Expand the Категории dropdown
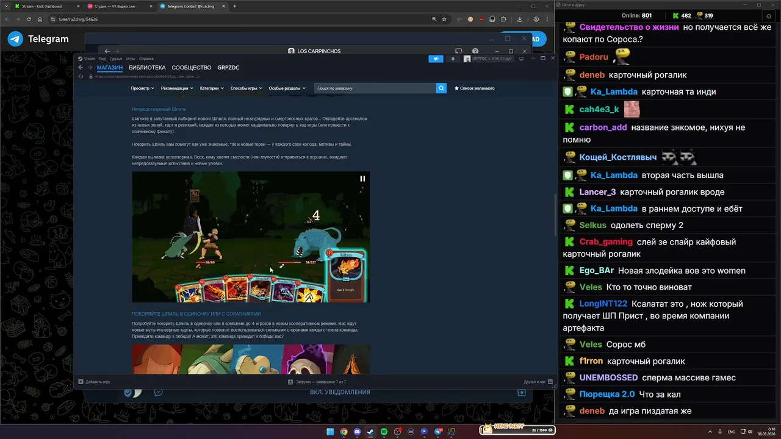The image size is (781, 439). 211,88
